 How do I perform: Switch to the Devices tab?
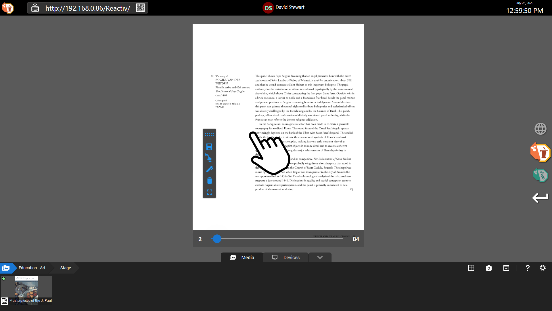coord(286,257)
